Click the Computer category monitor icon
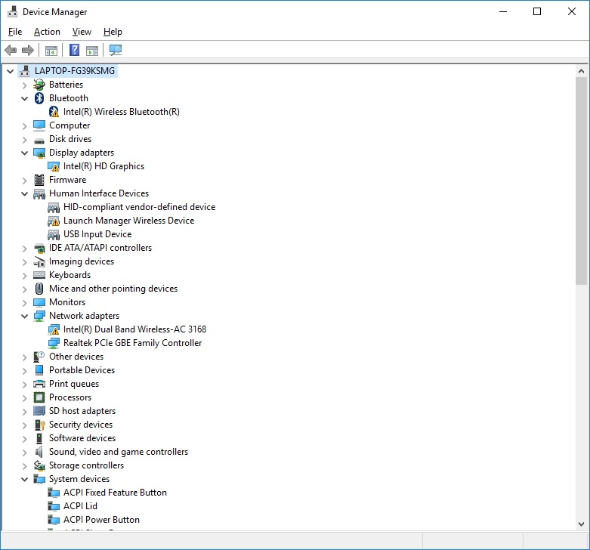590x550 pixels. [39, 125]
